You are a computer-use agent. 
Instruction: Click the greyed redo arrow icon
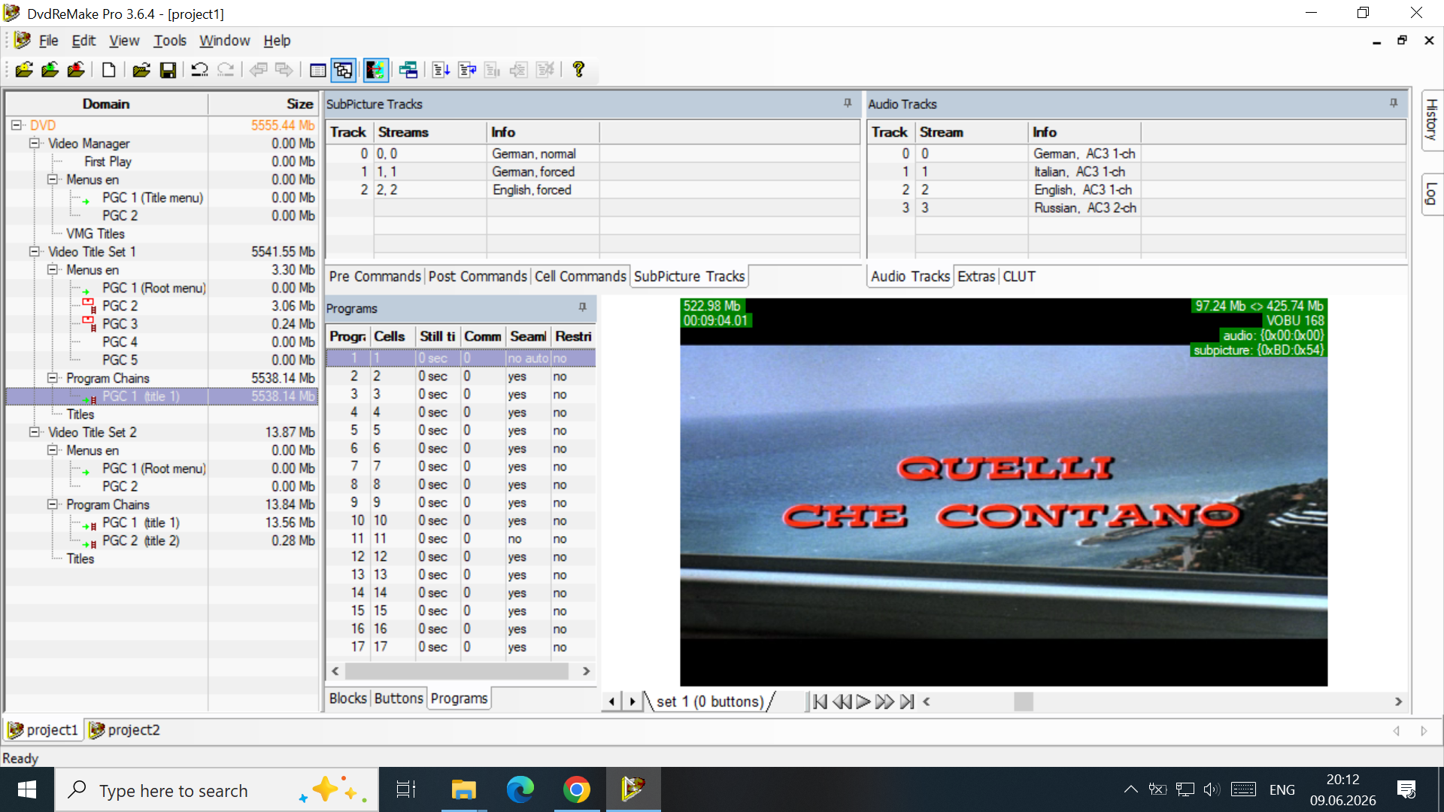pyautogui.click(x=226, y=70)
